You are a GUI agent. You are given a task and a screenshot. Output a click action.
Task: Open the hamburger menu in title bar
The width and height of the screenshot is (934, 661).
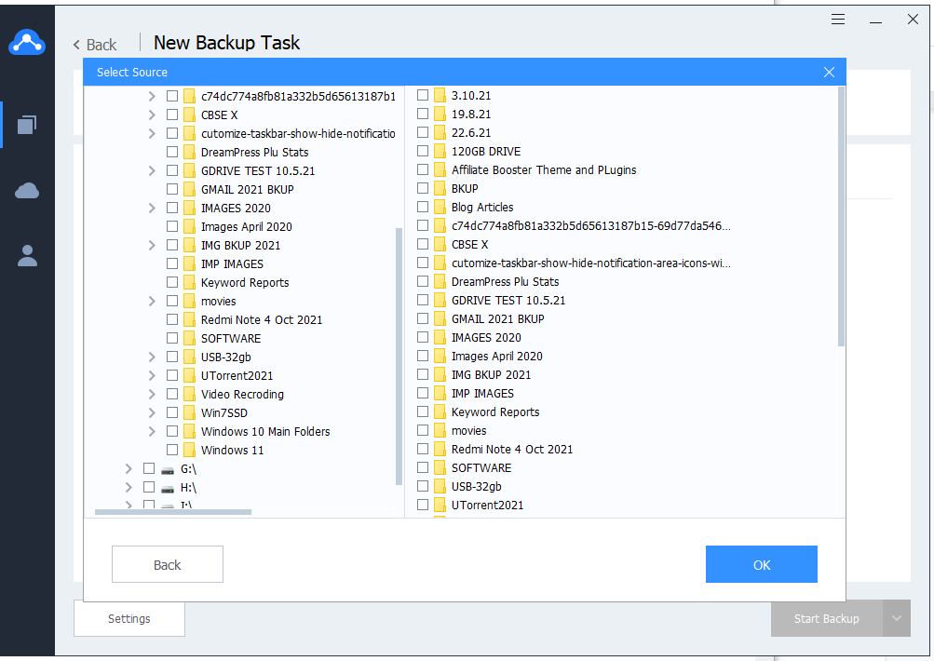coord(838,19)
